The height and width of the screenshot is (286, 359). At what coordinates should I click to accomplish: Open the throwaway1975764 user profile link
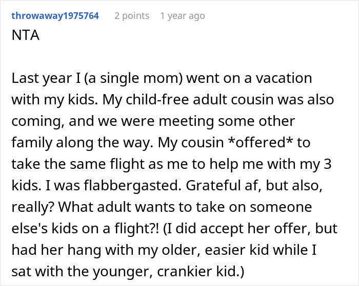pos(54,16)
